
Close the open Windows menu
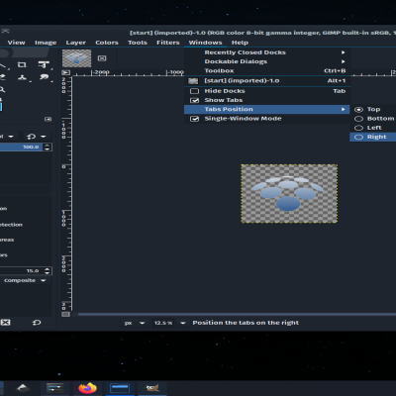click(x=205, y=43)
